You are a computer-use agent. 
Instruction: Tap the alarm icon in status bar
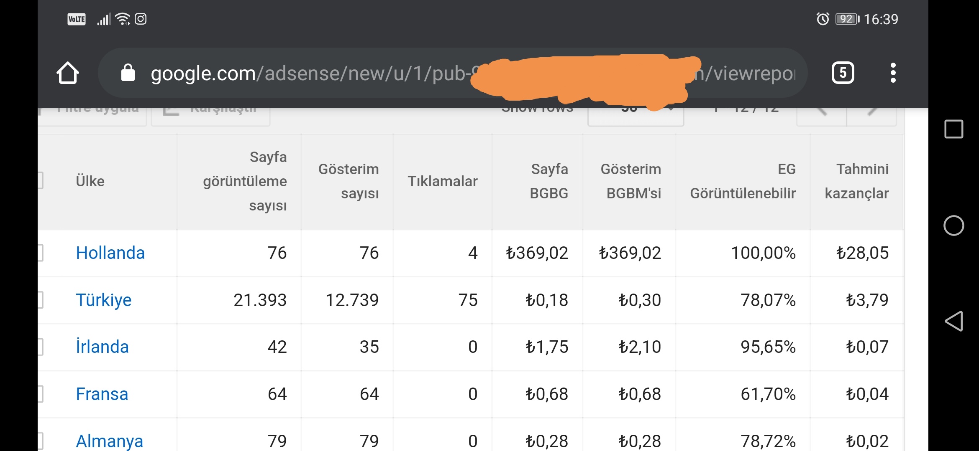[823, 19]
